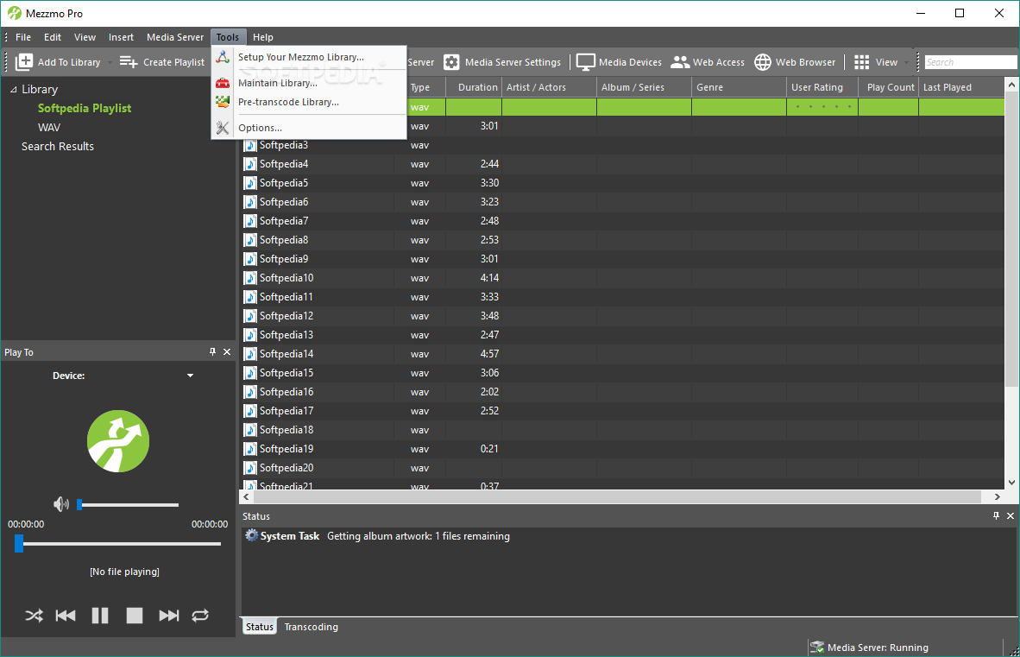Mute volume using the speaker icon

[61, 504]
